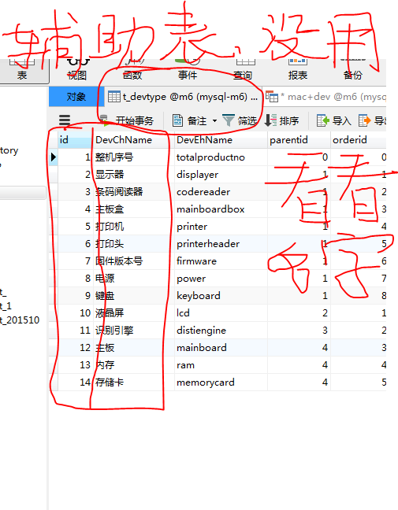The image size is (398, 510).
Task: Select cell firmware
Action: click(x=221, y=261)
